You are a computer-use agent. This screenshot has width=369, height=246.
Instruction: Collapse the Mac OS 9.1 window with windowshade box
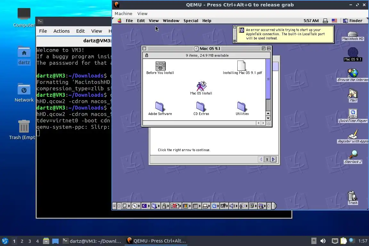(269, 48)
